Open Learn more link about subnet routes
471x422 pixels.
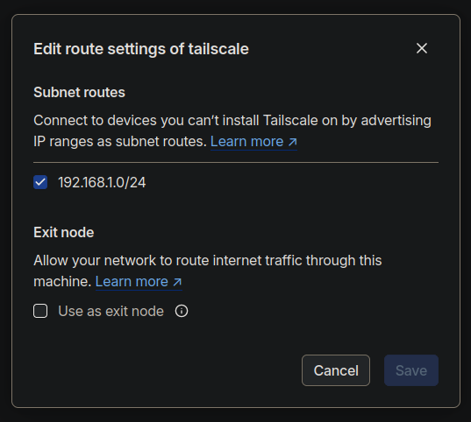tap(253, 142)
